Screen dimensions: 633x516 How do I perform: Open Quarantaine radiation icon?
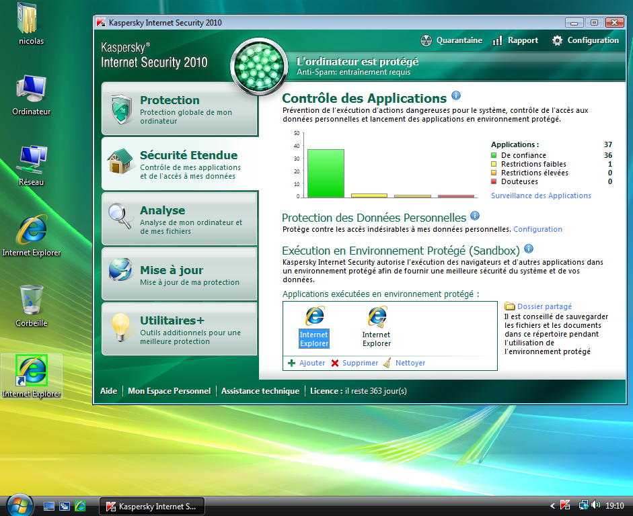tap(426, 40)
